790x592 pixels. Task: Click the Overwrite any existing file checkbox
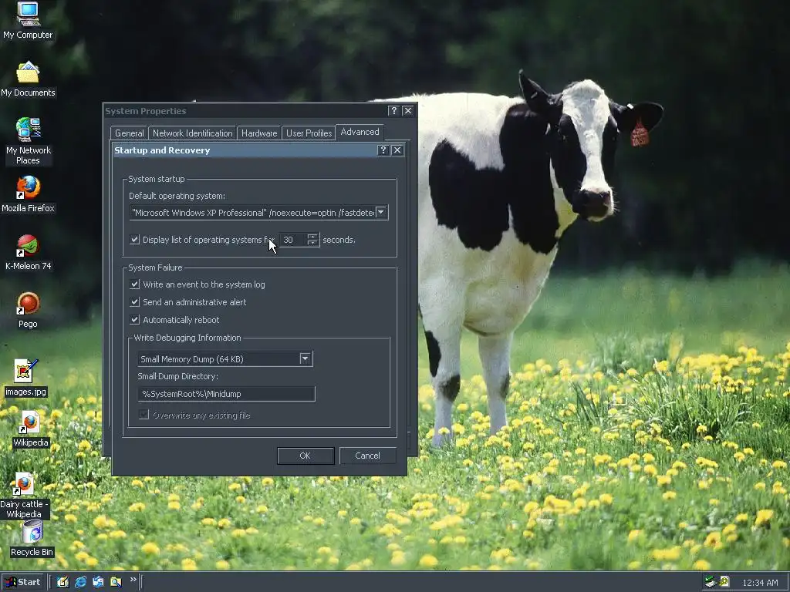coord(143,415)
